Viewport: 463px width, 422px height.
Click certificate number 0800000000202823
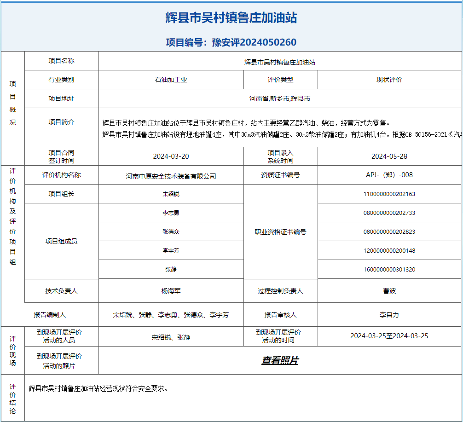coord(389,232)
